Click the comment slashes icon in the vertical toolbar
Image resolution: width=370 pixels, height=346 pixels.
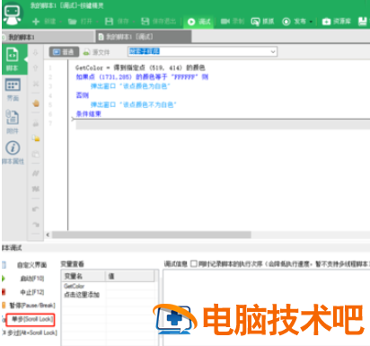click(36, 173)
